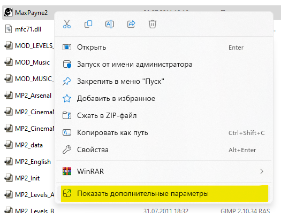Screen dimensions: 281x213
Task: Choose Открыть from context menu
Action: 164,48
